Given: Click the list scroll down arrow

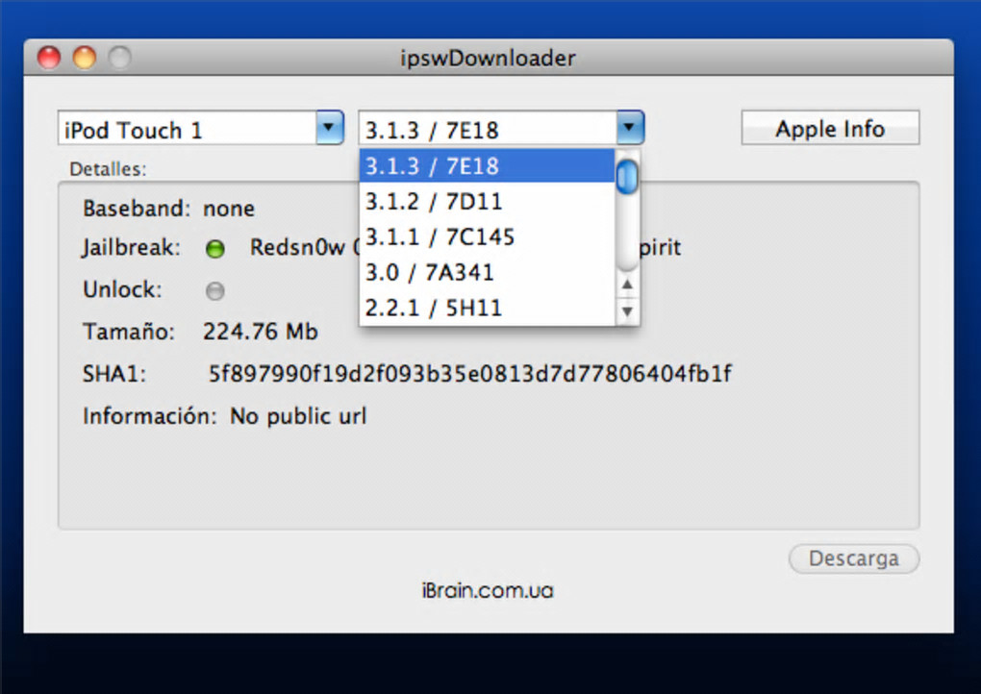Looking at the screenshot, I should tap(627, 311).
